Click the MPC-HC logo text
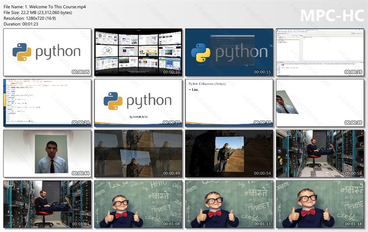 point(332,16)
